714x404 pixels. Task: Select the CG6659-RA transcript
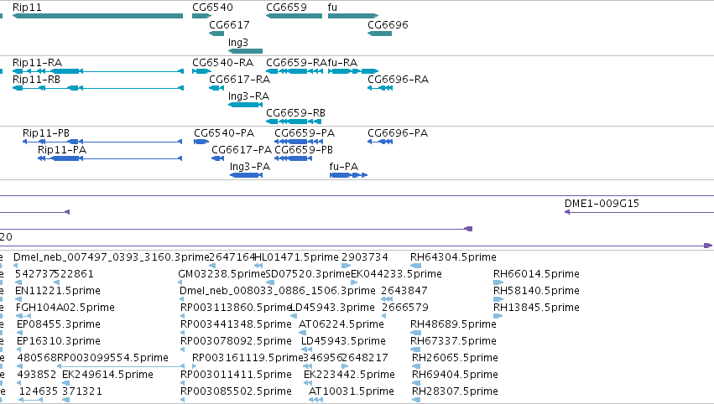click(294, 71)
